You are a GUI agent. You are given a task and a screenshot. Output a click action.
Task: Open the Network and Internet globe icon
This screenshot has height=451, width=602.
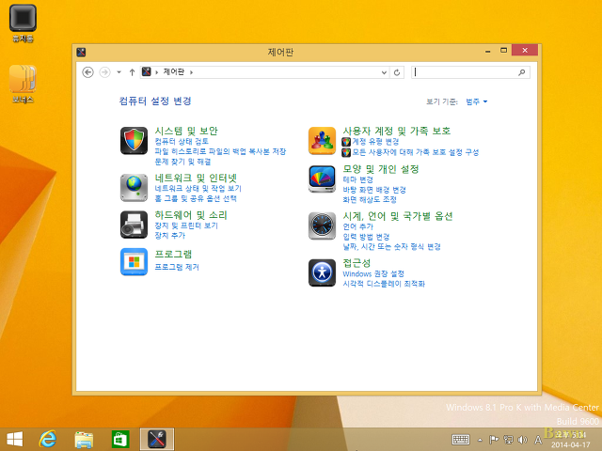(x=134, y=188)
